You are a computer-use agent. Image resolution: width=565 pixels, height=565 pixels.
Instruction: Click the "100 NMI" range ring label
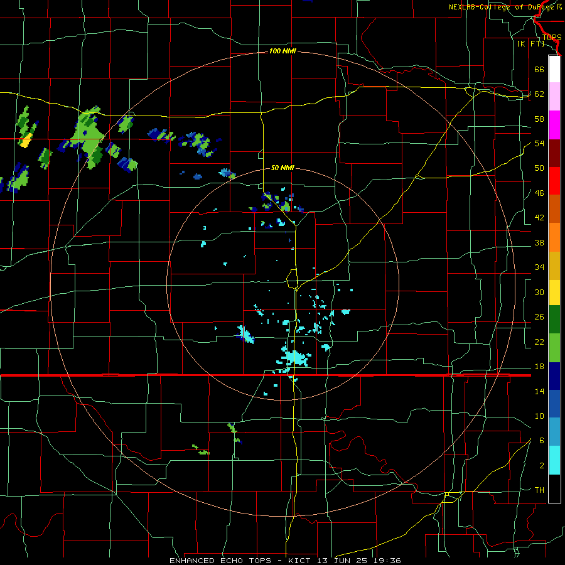pos(282,51)
